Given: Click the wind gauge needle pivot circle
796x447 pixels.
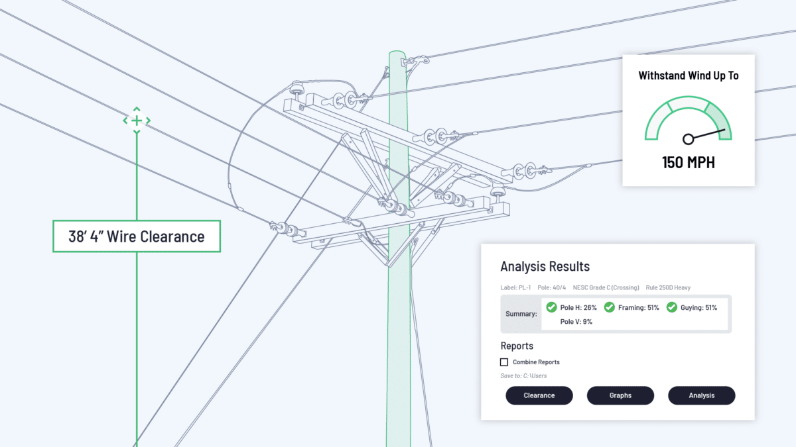Looking at the screenshot, I should [x=689, y=138].
